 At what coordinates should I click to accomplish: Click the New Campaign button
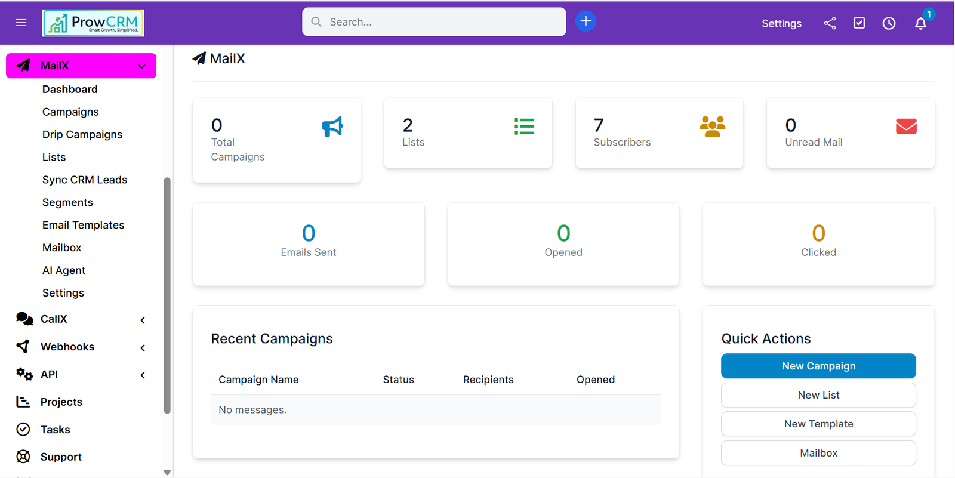pyautogui.click(x=818, y=366)
